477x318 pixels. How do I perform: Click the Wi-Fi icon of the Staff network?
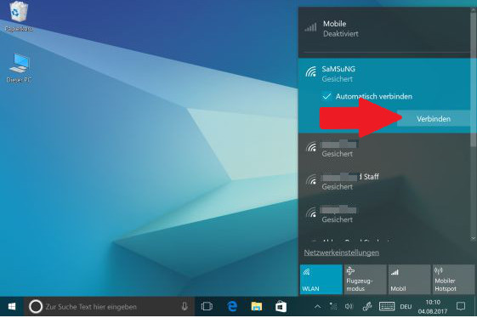pyautogui.click(x=311, y=179)
